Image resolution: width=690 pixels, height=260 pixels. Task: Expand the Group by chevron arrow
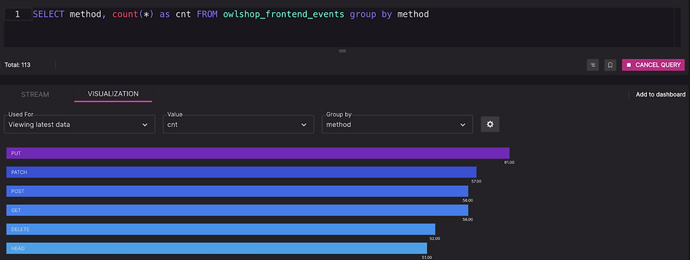463,125
